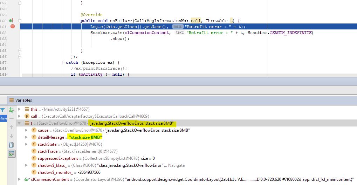Screen dimensions: 357x185
Task: Click '{Object[14250]@4676}' value text
Action: (x=82, y=144)
